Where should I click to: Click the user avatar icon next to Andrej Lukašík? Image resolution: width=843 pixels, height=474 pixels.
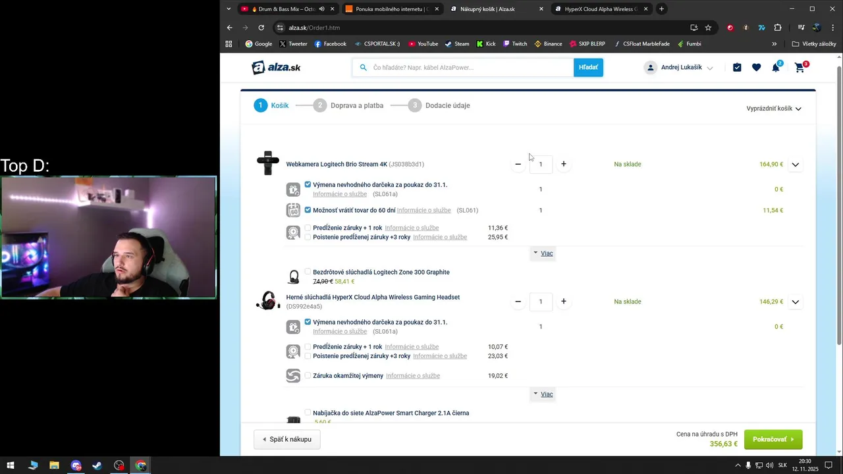(x=651, y=67)
